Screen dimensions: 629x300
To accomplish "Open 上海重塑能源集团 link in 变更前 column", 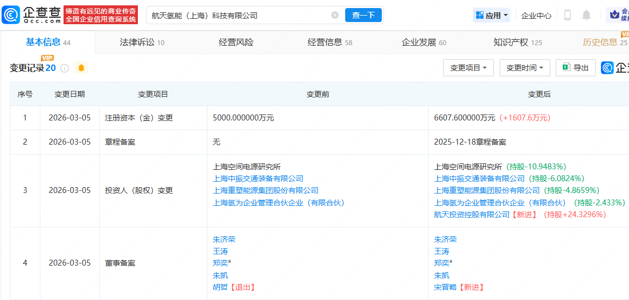I will coord(265,190).
